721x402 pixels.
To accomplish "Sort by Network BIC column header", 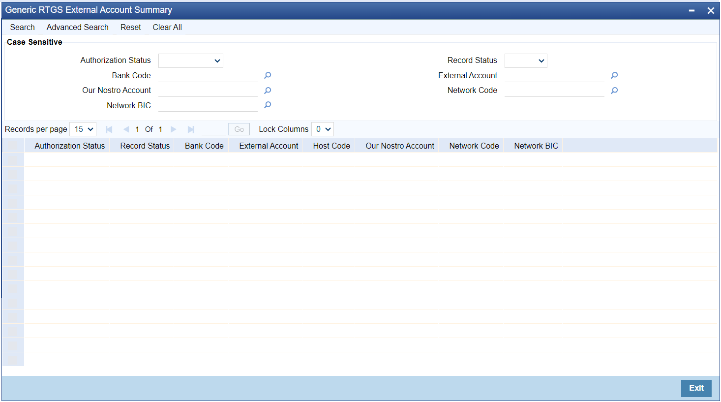I will 536,146.
